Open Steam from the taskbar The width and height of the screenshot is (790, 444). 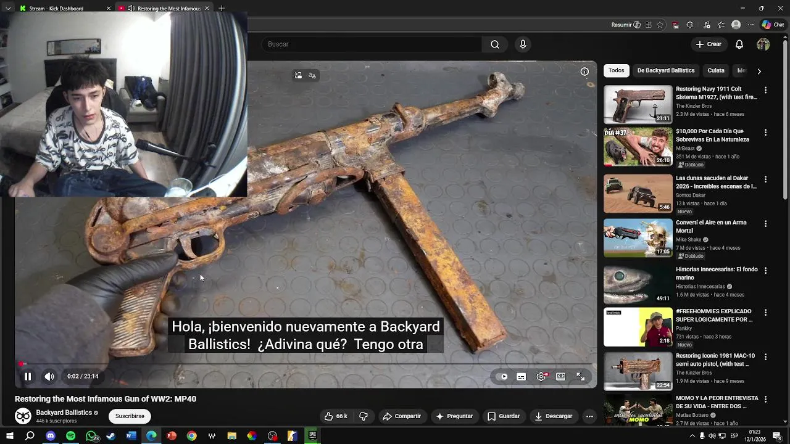[111, 436]
